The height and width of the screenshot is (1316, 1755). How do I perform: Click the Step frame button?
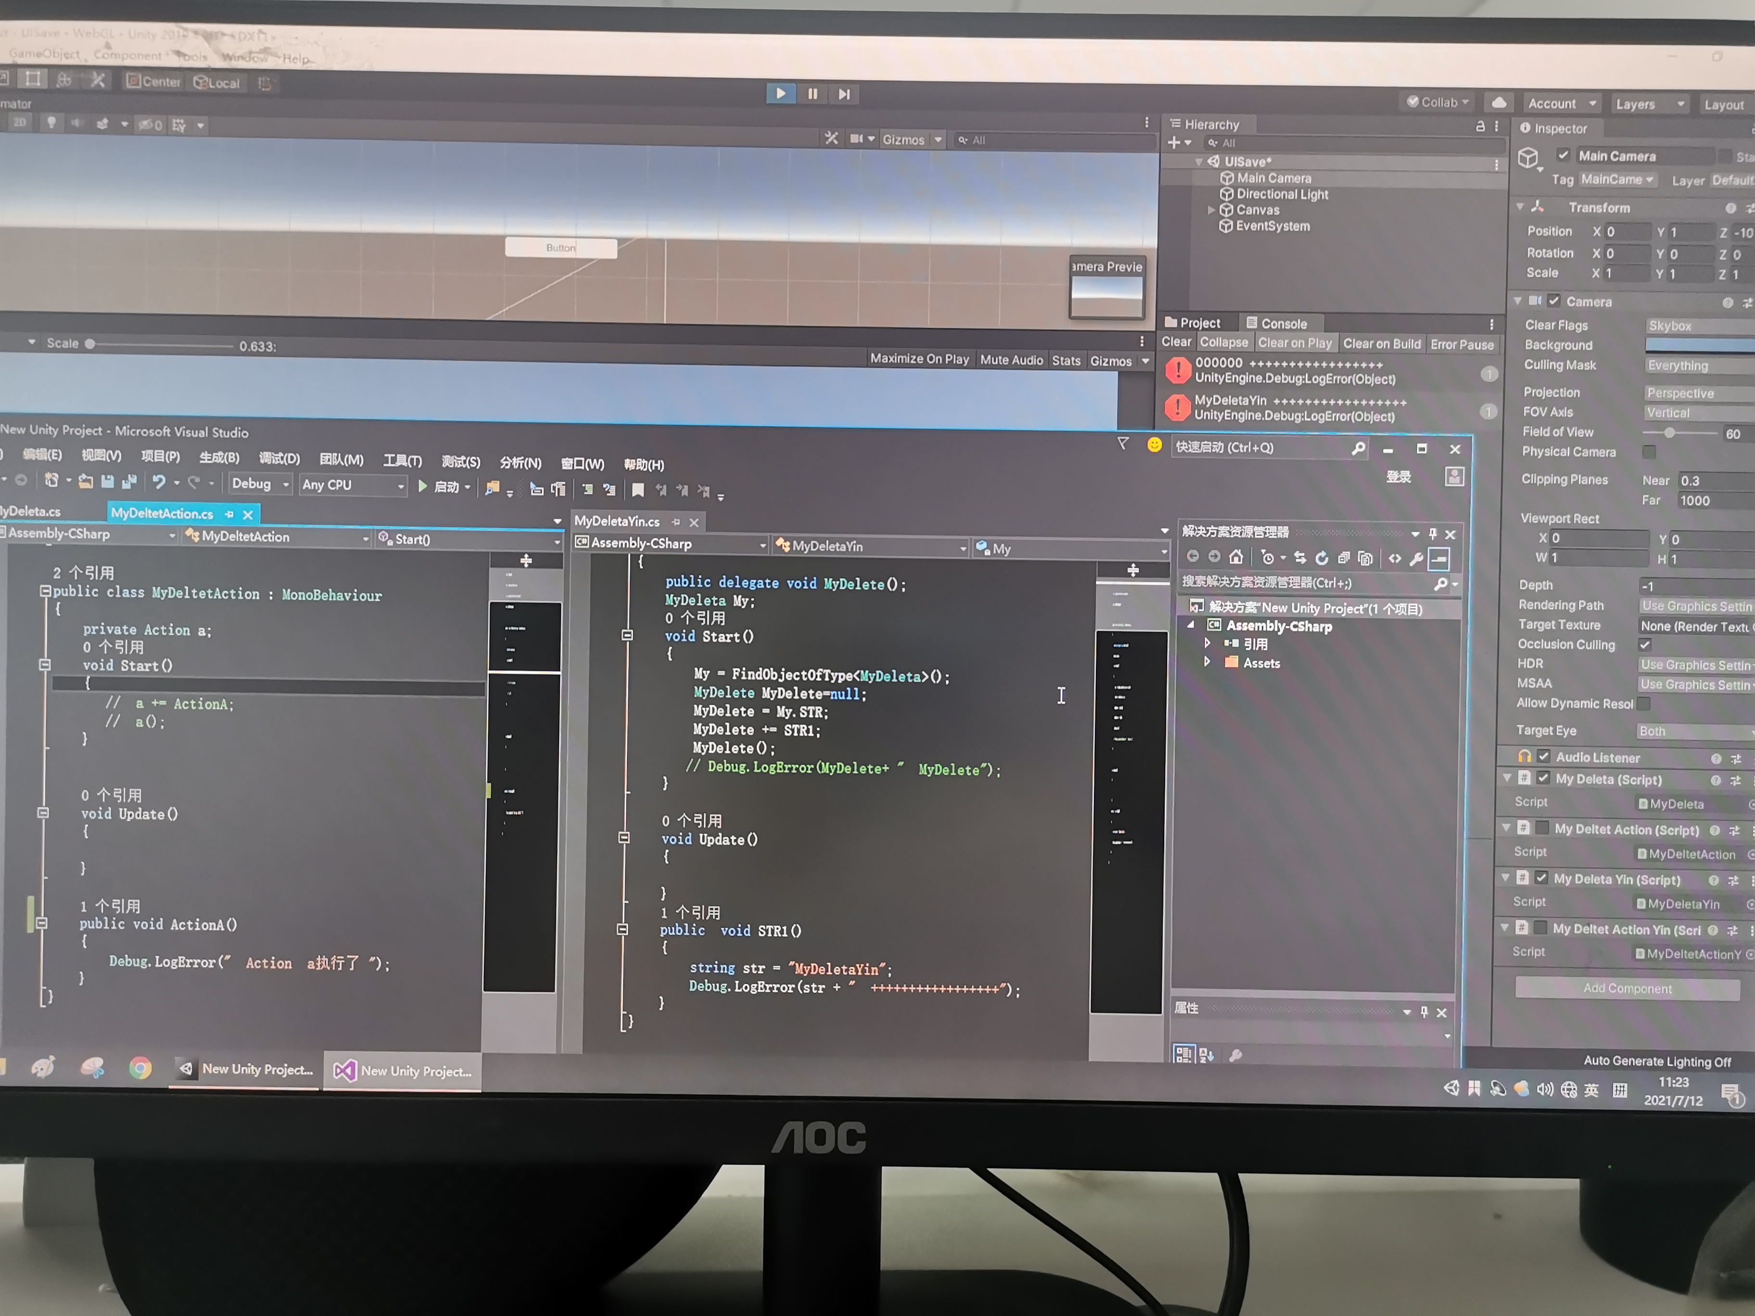click(x=844, y=94)
